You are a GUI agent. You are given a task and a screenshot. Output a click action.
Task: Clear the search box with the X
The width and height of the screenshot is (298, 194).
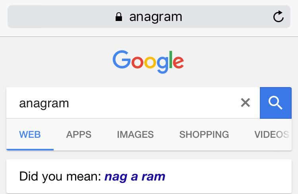[246, 103]
